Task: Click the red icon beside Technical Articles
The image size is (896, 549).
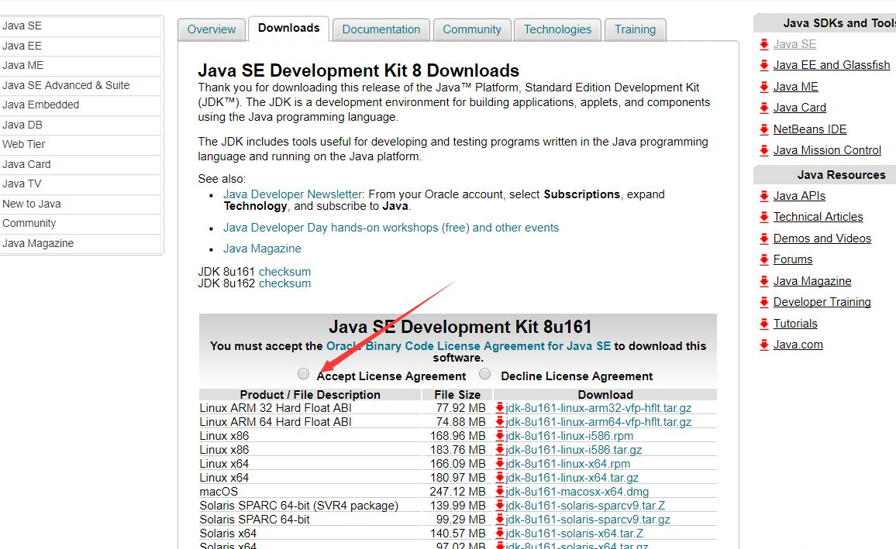Action: click(764, 218)
